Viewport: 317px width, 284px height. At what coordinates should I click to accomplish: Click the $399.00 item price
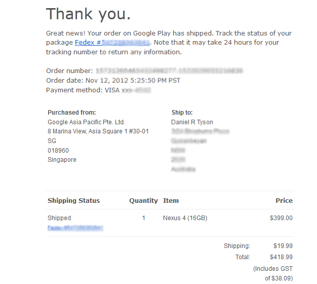click(x=281, y=218)
